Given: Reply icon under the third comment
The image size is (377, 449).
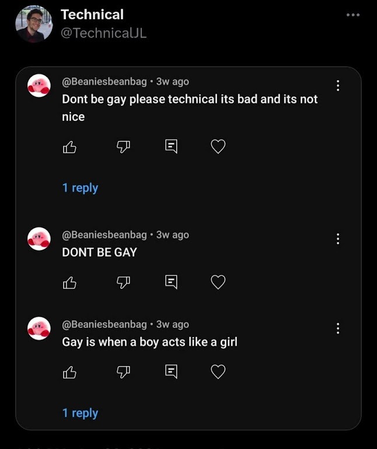Looking at the screenshot, I should pyautogui.click(x=171, y=372).
